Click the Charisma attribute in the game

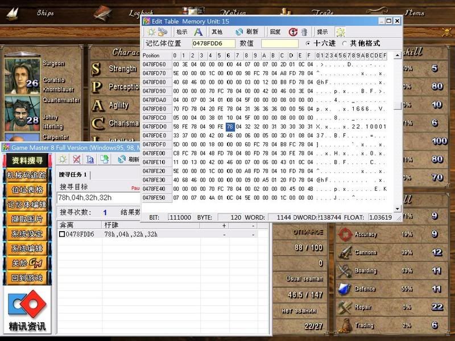coord(124,123)
